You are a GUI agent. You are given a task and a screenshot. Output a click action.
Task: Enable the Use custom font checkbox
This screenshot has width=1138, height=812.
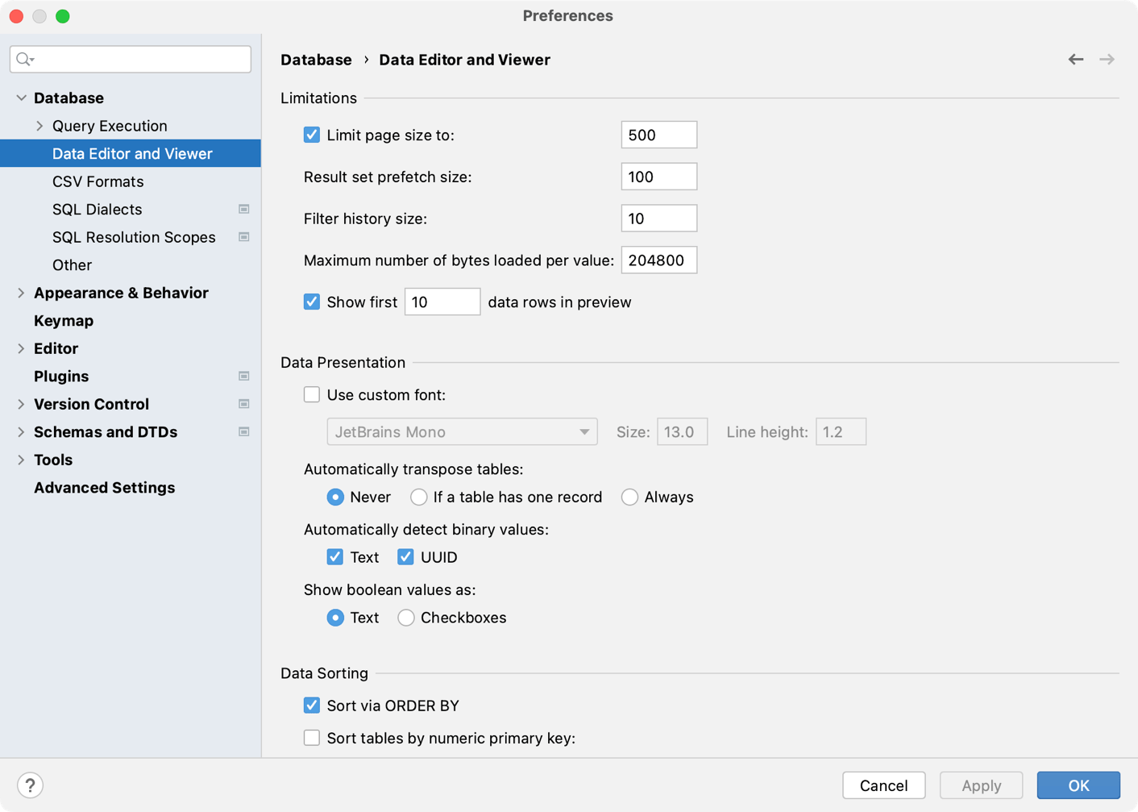click(312, 395)
